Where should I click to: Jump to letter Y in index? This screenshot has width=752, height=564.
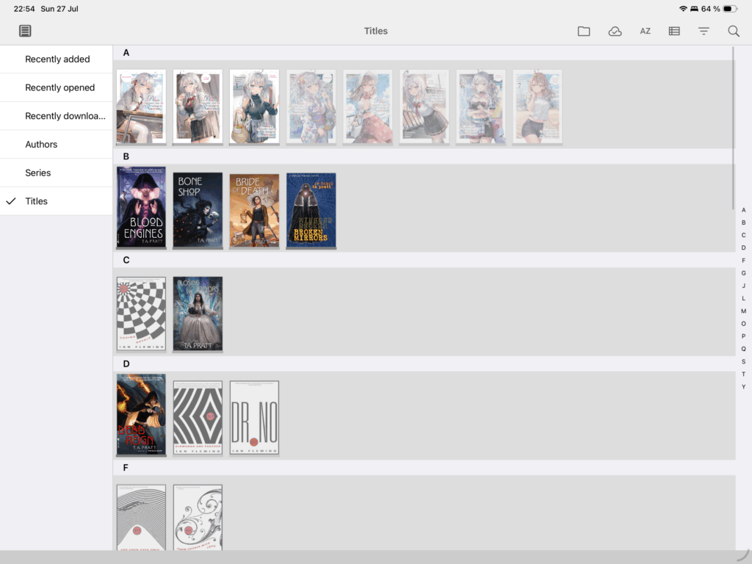[x=743, y=386]
